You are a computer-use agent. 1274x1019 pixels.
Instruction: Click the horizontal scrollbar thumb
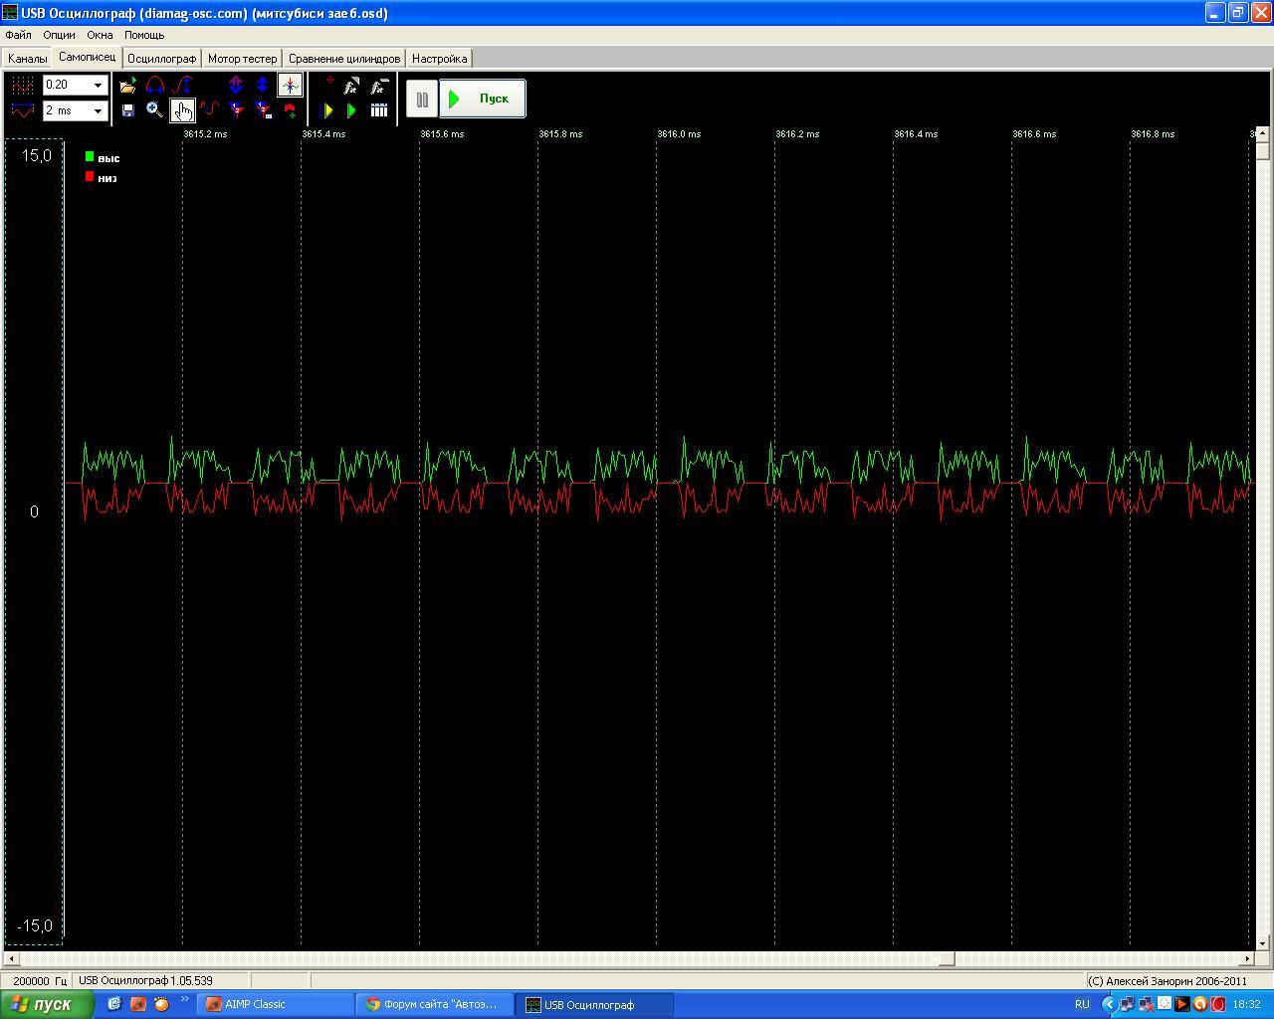[x=947, y=959]
